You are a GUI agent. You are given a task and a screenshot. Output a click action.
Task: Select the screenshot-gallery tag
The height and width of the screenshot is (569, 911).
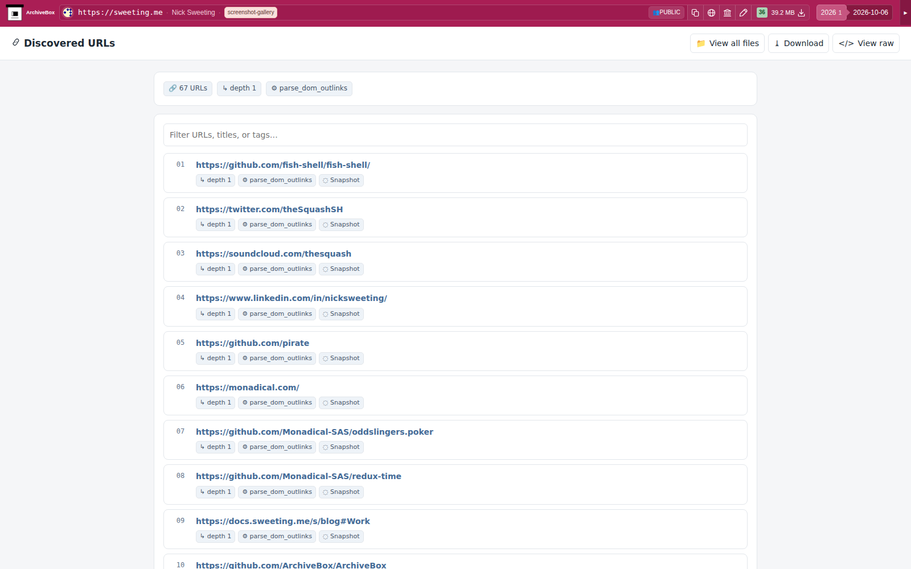click(251, 13)
